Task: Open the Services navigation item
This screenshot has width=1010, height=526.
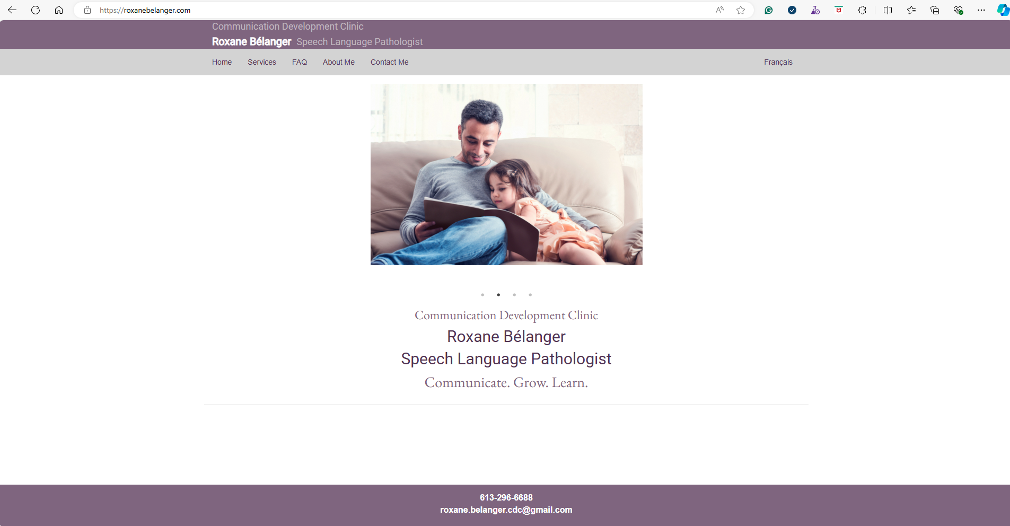Action: [x=262, y=62]
